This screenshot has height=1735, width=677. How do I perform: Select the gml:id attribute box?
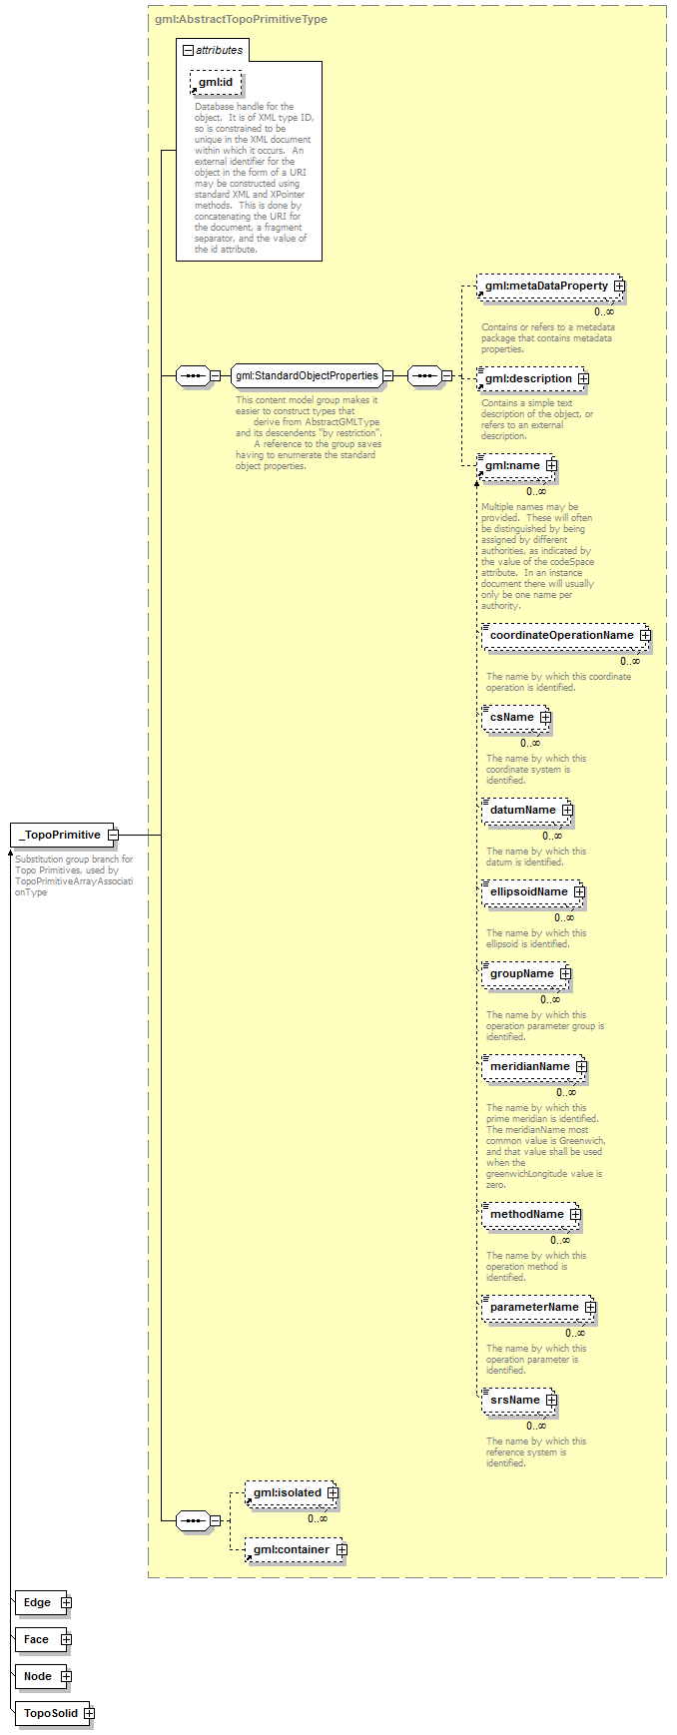click(216, 83)
